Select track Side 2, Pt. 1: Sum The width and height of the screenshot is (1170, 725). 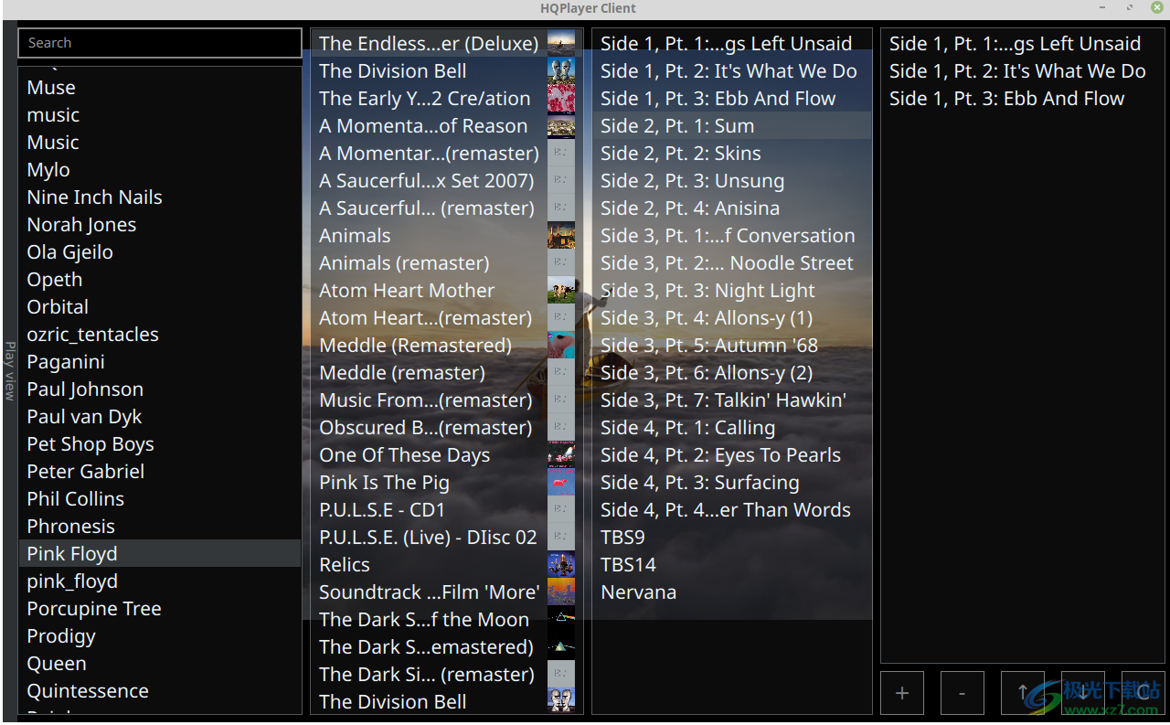(732, 126)
